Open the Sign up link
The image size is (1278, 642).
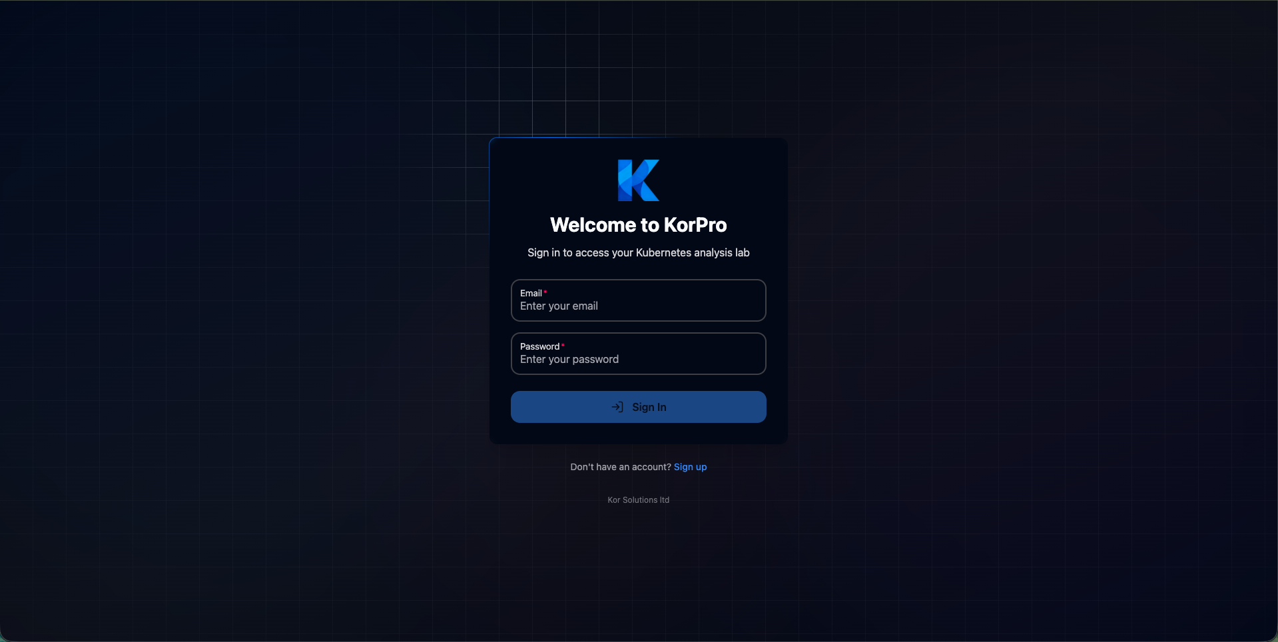(690, 466)
